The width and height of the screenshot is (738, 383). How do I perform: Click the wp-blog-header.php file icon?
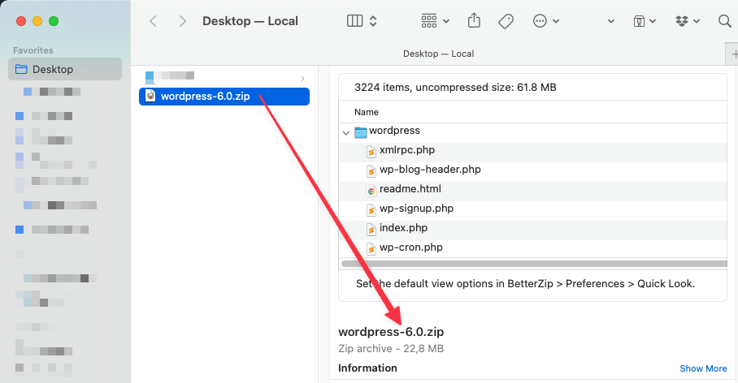click(371, 171)
